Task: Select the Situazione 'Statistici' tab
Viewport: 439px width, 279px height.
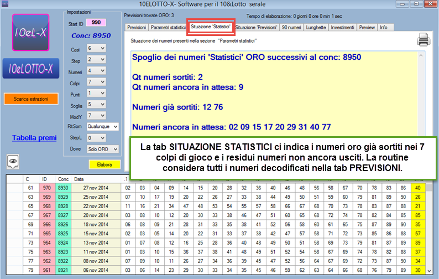Action: [x=211, y=27]
